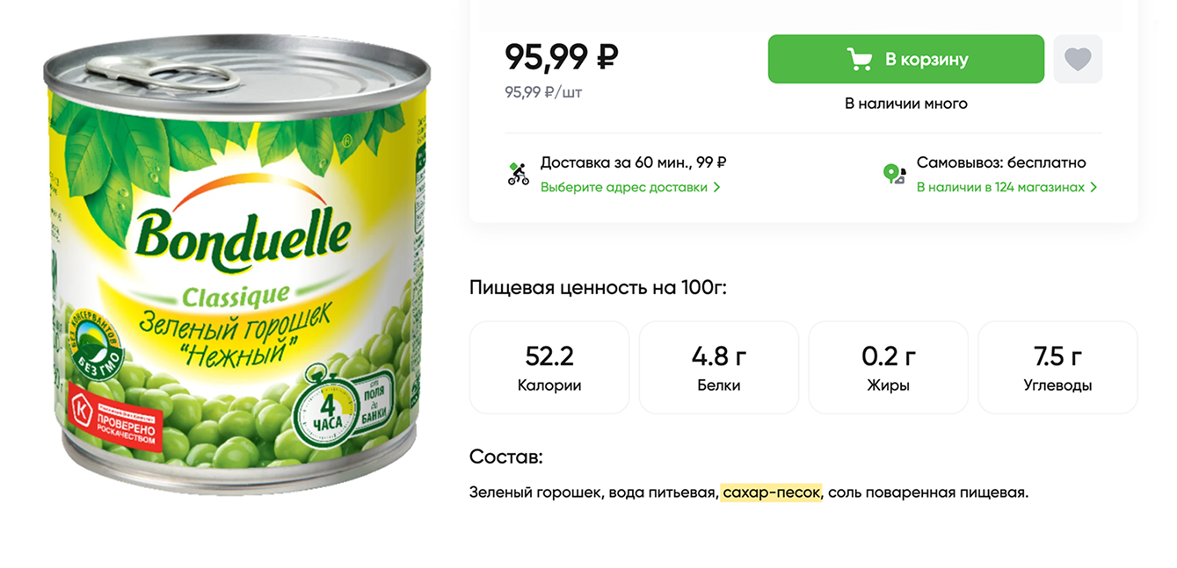
Task: Open store availability list via chevron
Action: [x=1093, y=187]
